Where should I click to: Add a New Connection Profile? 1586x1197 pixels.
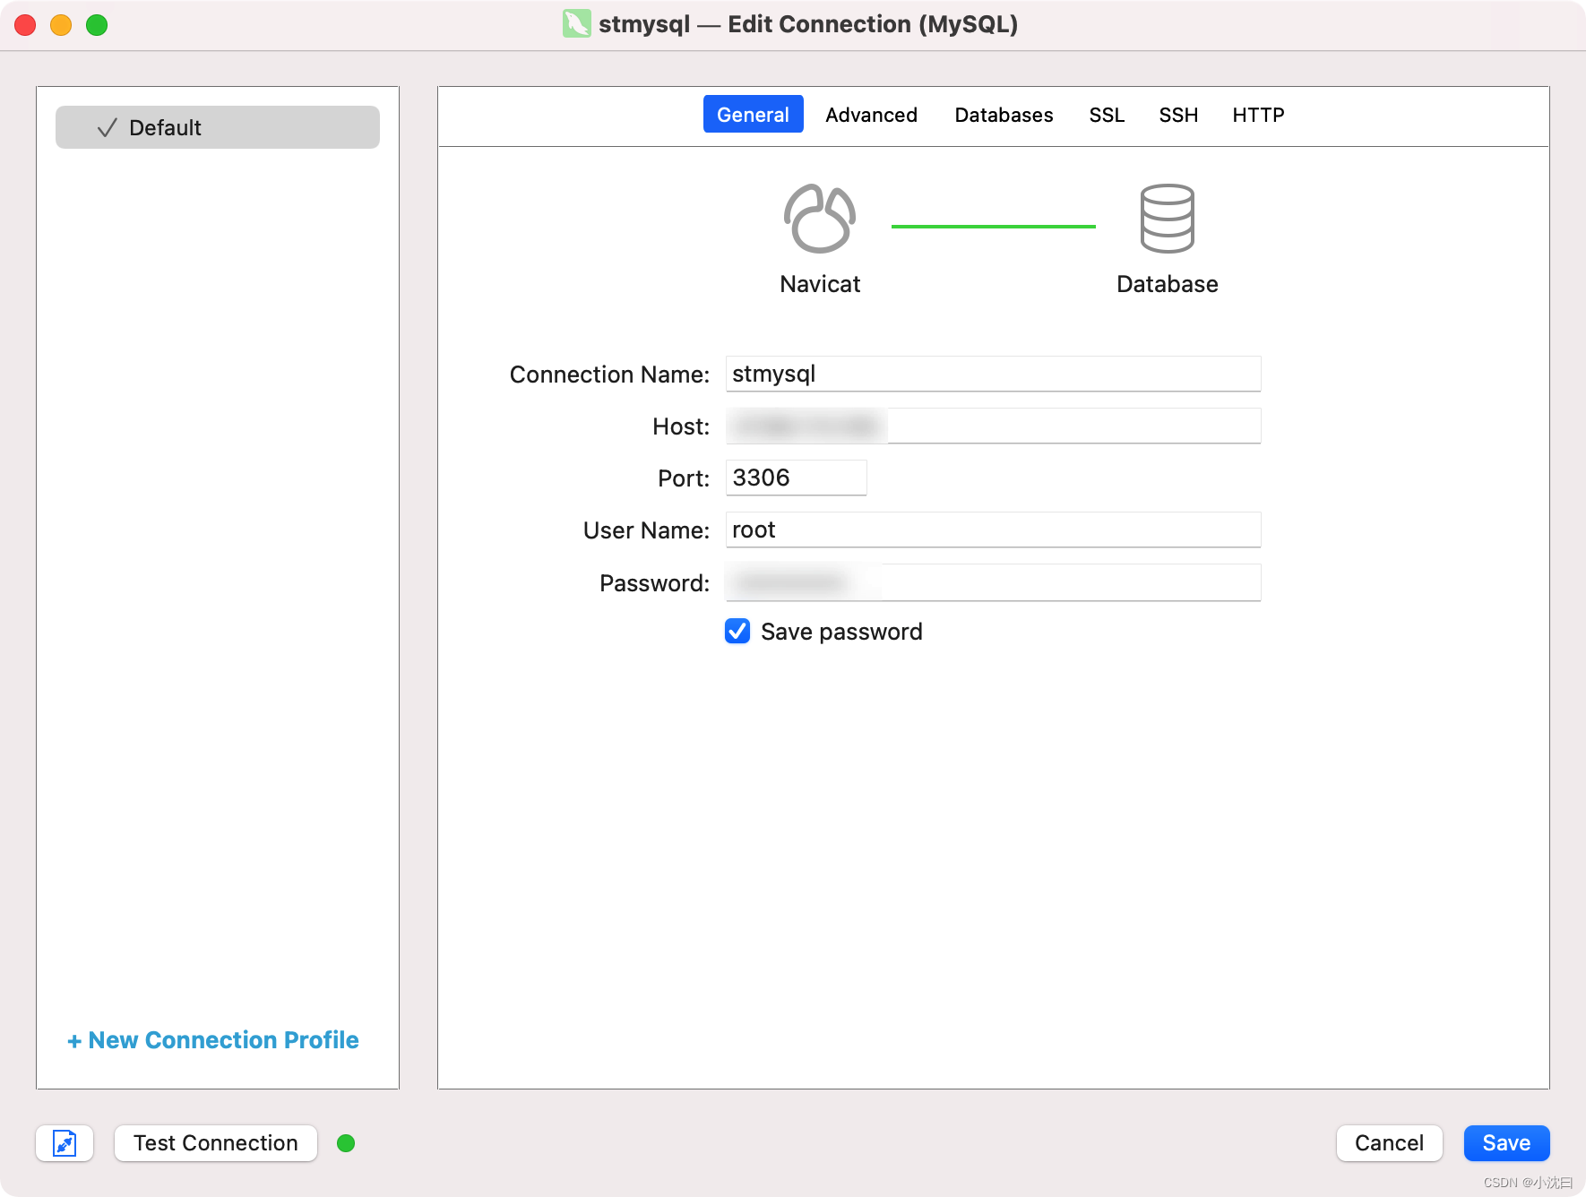213,1040
